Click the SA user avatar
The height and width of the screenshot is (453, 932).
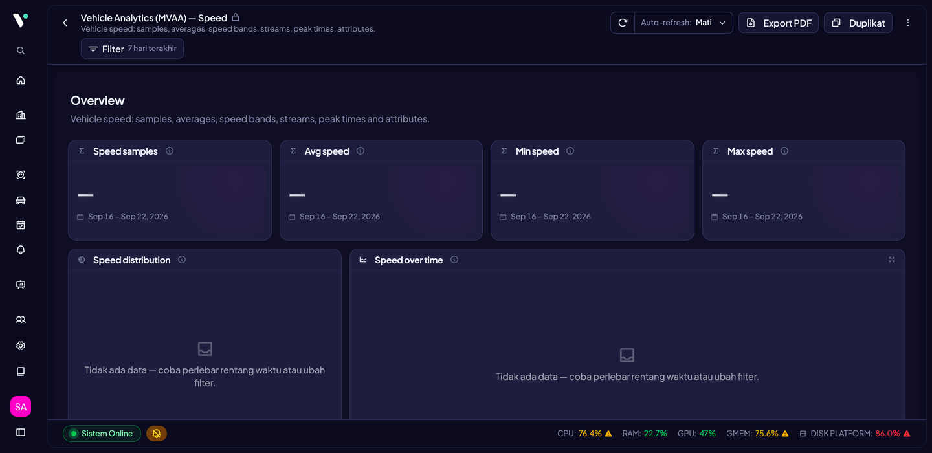(x=21, y=406)
